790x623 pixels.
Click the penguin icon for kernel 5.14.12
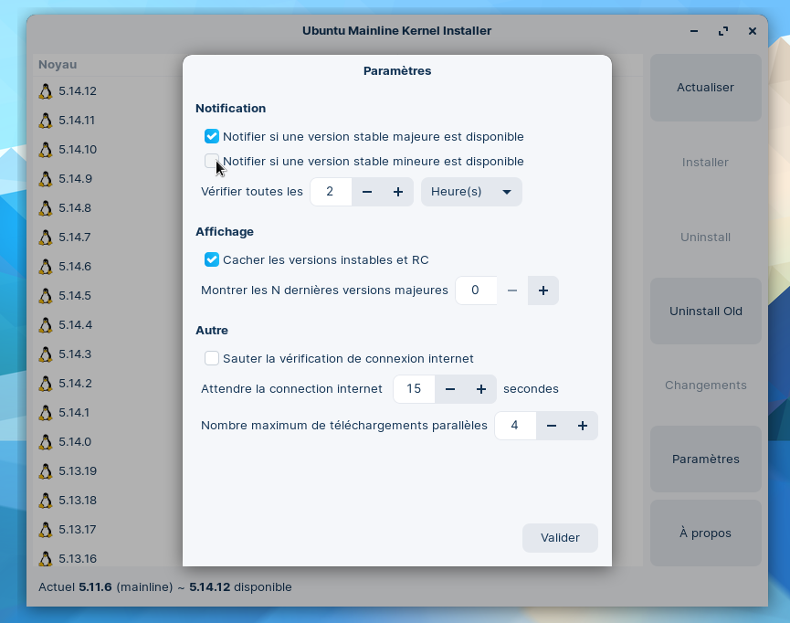click(46, 91)
